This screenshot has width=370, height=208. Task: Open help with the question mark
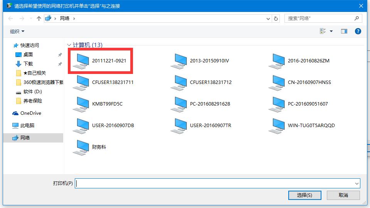pos(358,31)
